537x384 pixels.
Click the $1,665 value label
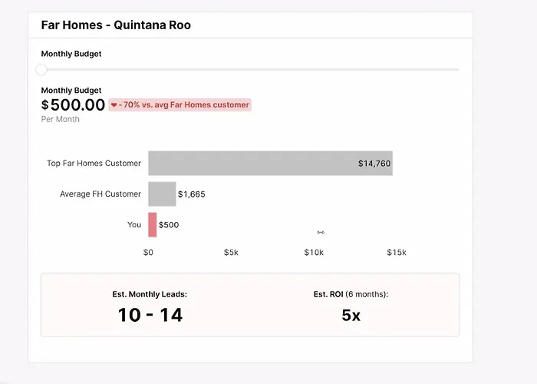click(x=191, y=194)
